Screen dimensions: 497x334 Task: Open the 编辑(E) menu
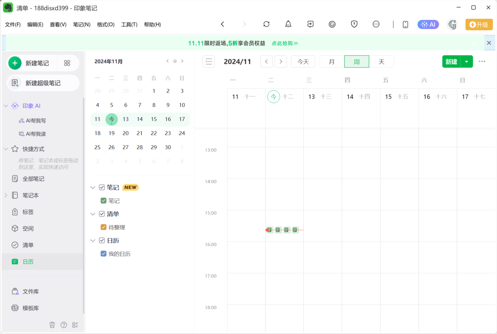point(35,24)
